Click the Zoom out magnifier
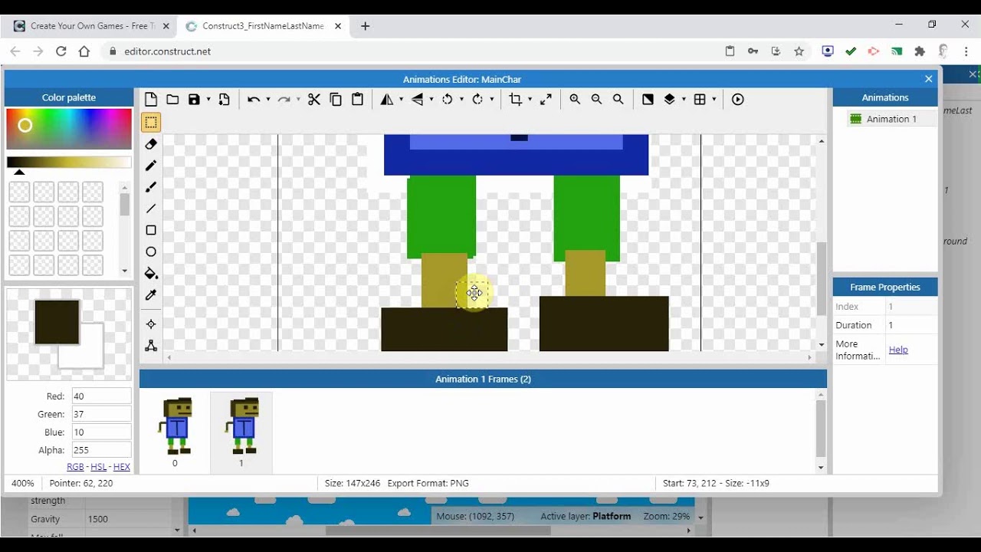 (596, 100)
